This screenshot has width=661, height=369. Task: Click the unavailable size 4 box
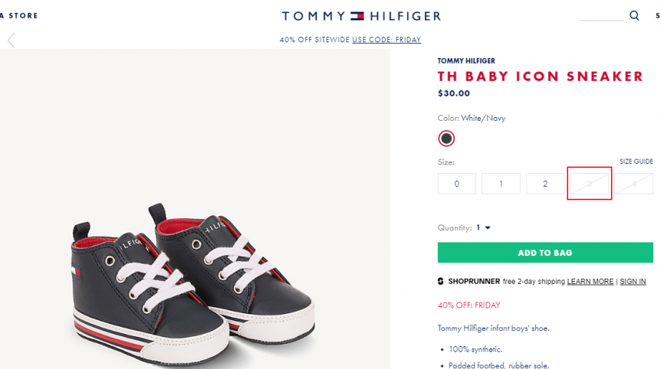pyautogui.click(x=633, y=184)
